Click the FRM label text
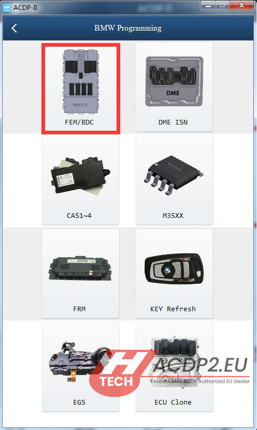Image resolution: width=257 pixels, height=430 pixels. click(x=79, y=309)
